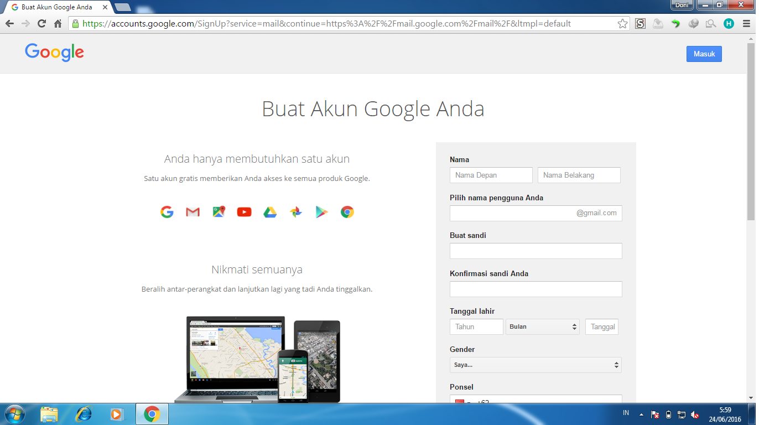Image resolution: width=759 pixels, height=425 pixels.
Task: Click the Google logo in page header
Action: point(54,52)
